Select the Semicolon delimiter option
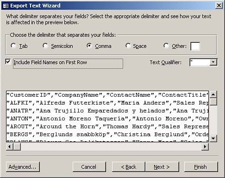 click(45, 46)
